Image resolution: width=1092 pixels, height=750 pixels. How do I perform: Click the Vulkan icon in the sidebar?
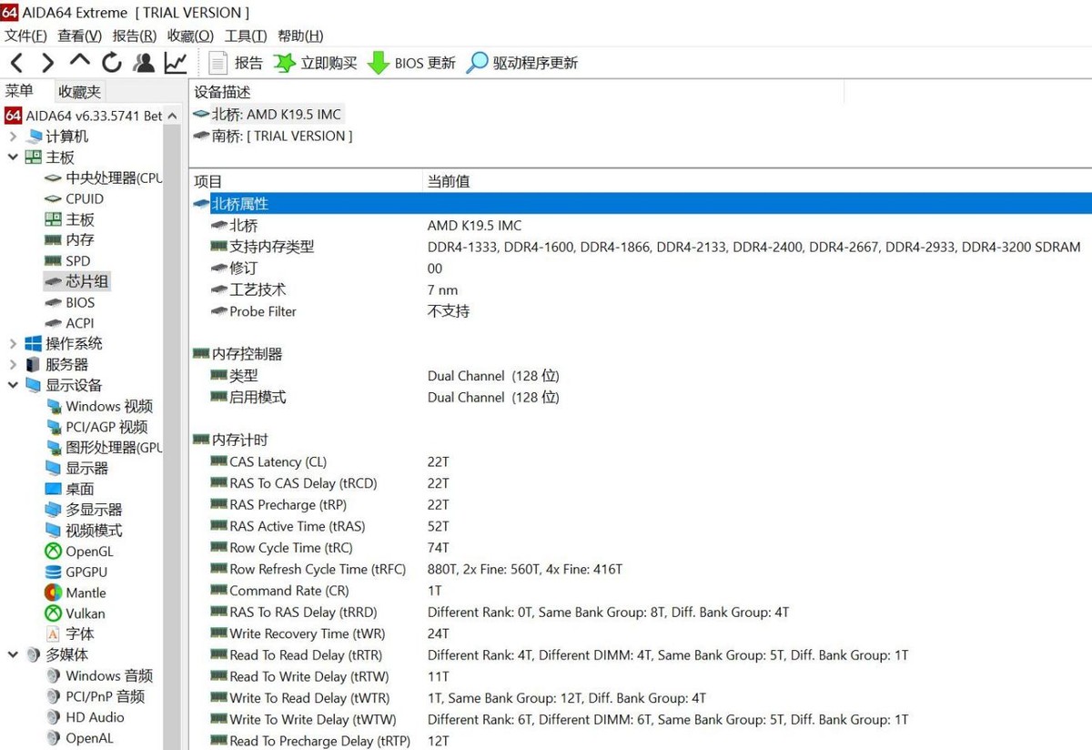(x=55, y=613)
